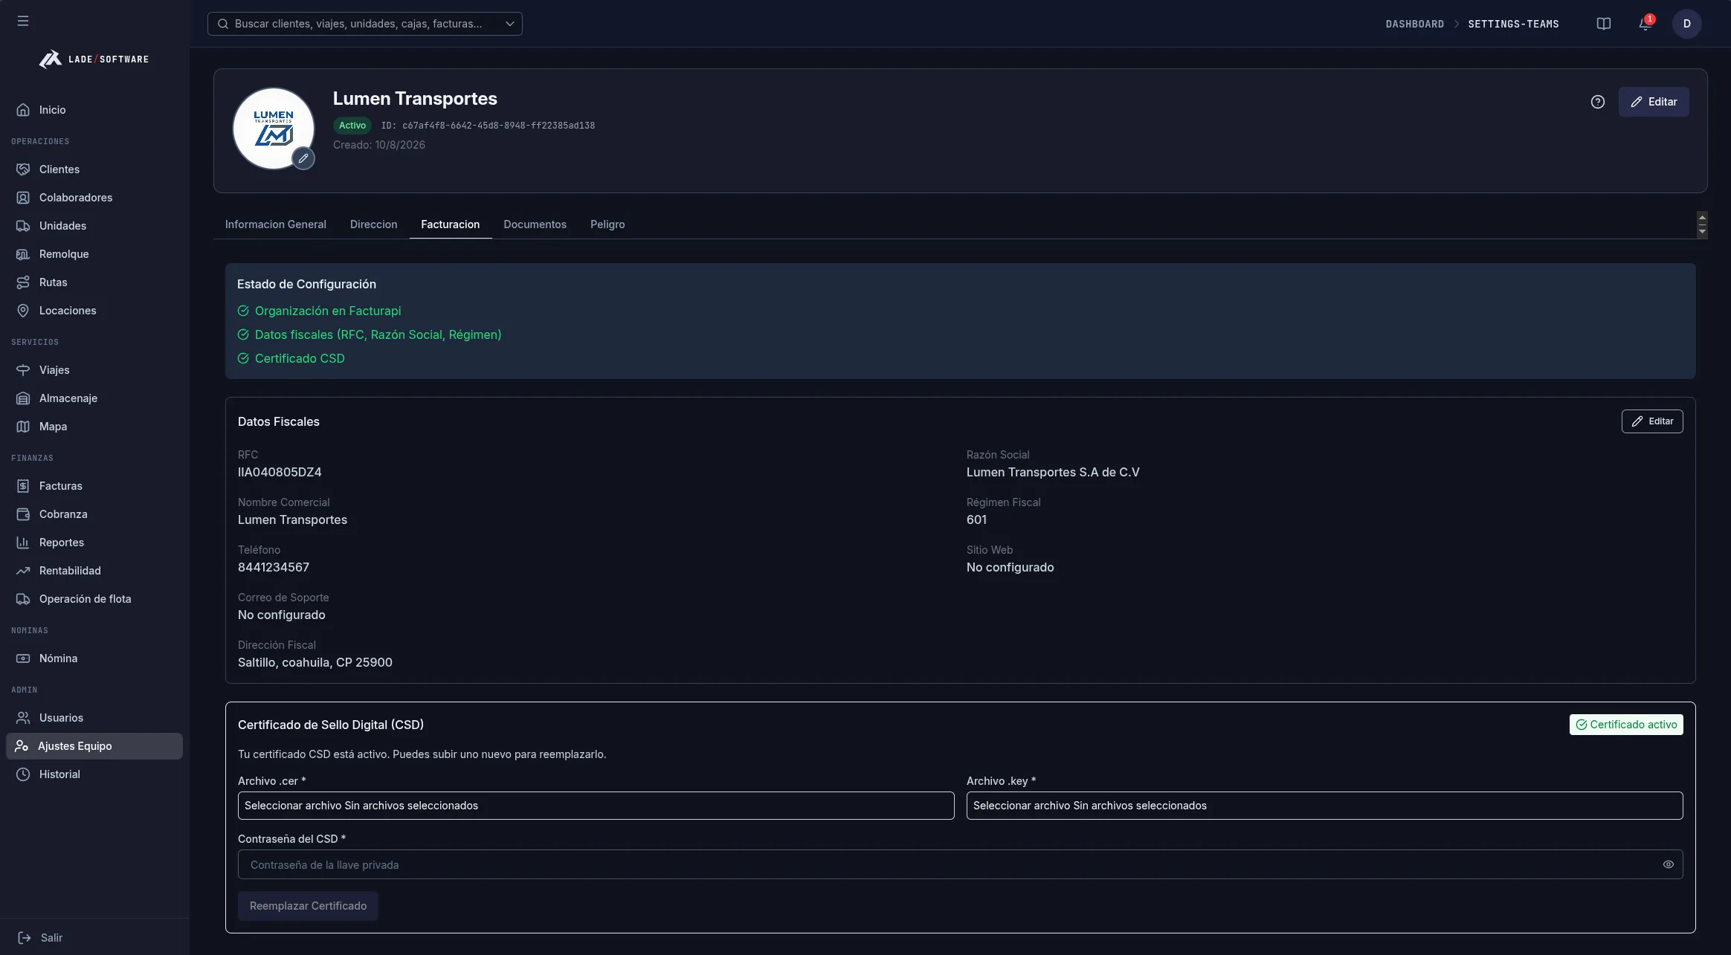The width and height of the screenshot is (1731, 955).
Task: Click the team ID c67af4f8 text
Action: point(488,126)
